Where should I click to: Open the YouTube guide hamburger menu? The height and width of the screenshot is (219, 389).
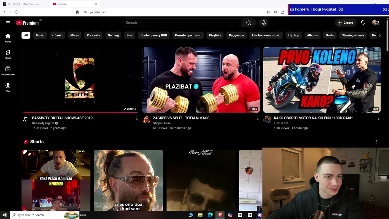(8, 23)
